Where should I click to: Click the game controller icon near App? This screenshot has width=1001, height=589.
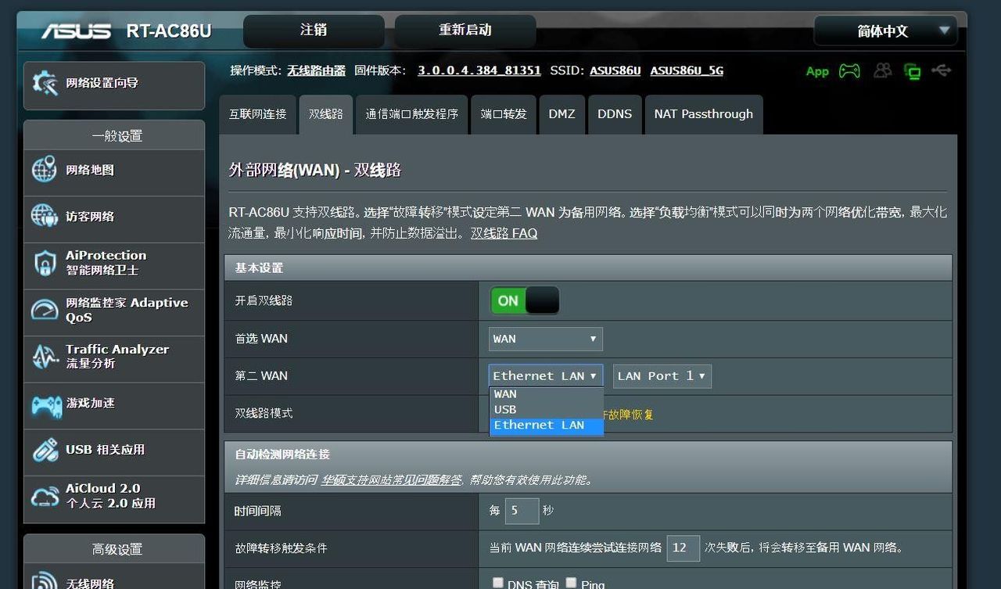pos(850,70)
